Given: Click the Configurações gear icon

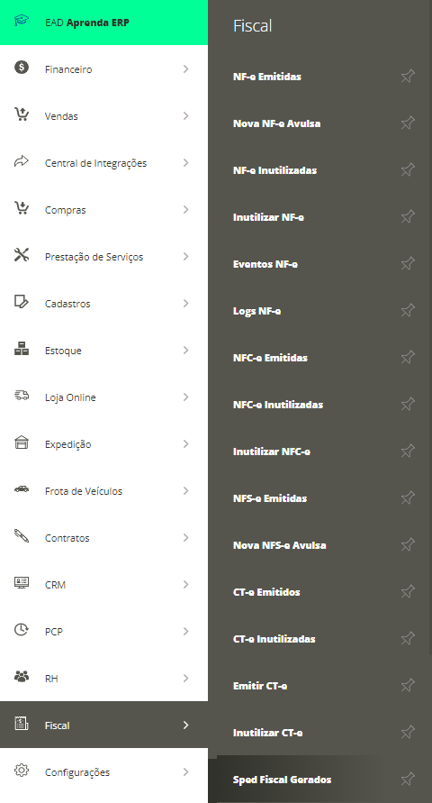Looking at the screenshot, I should (x=22, y=770).
